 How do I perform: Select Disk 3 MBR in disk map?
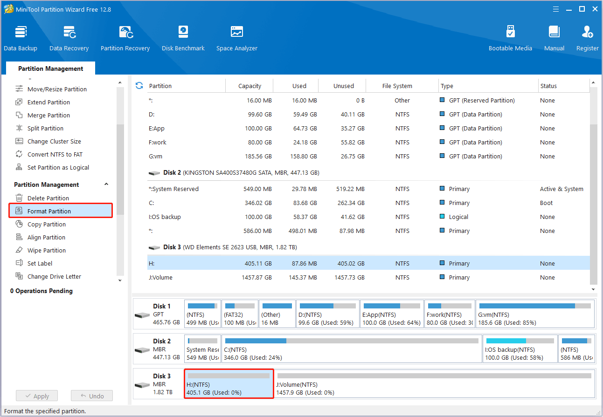pyautogui.click(x=158, y=384)
